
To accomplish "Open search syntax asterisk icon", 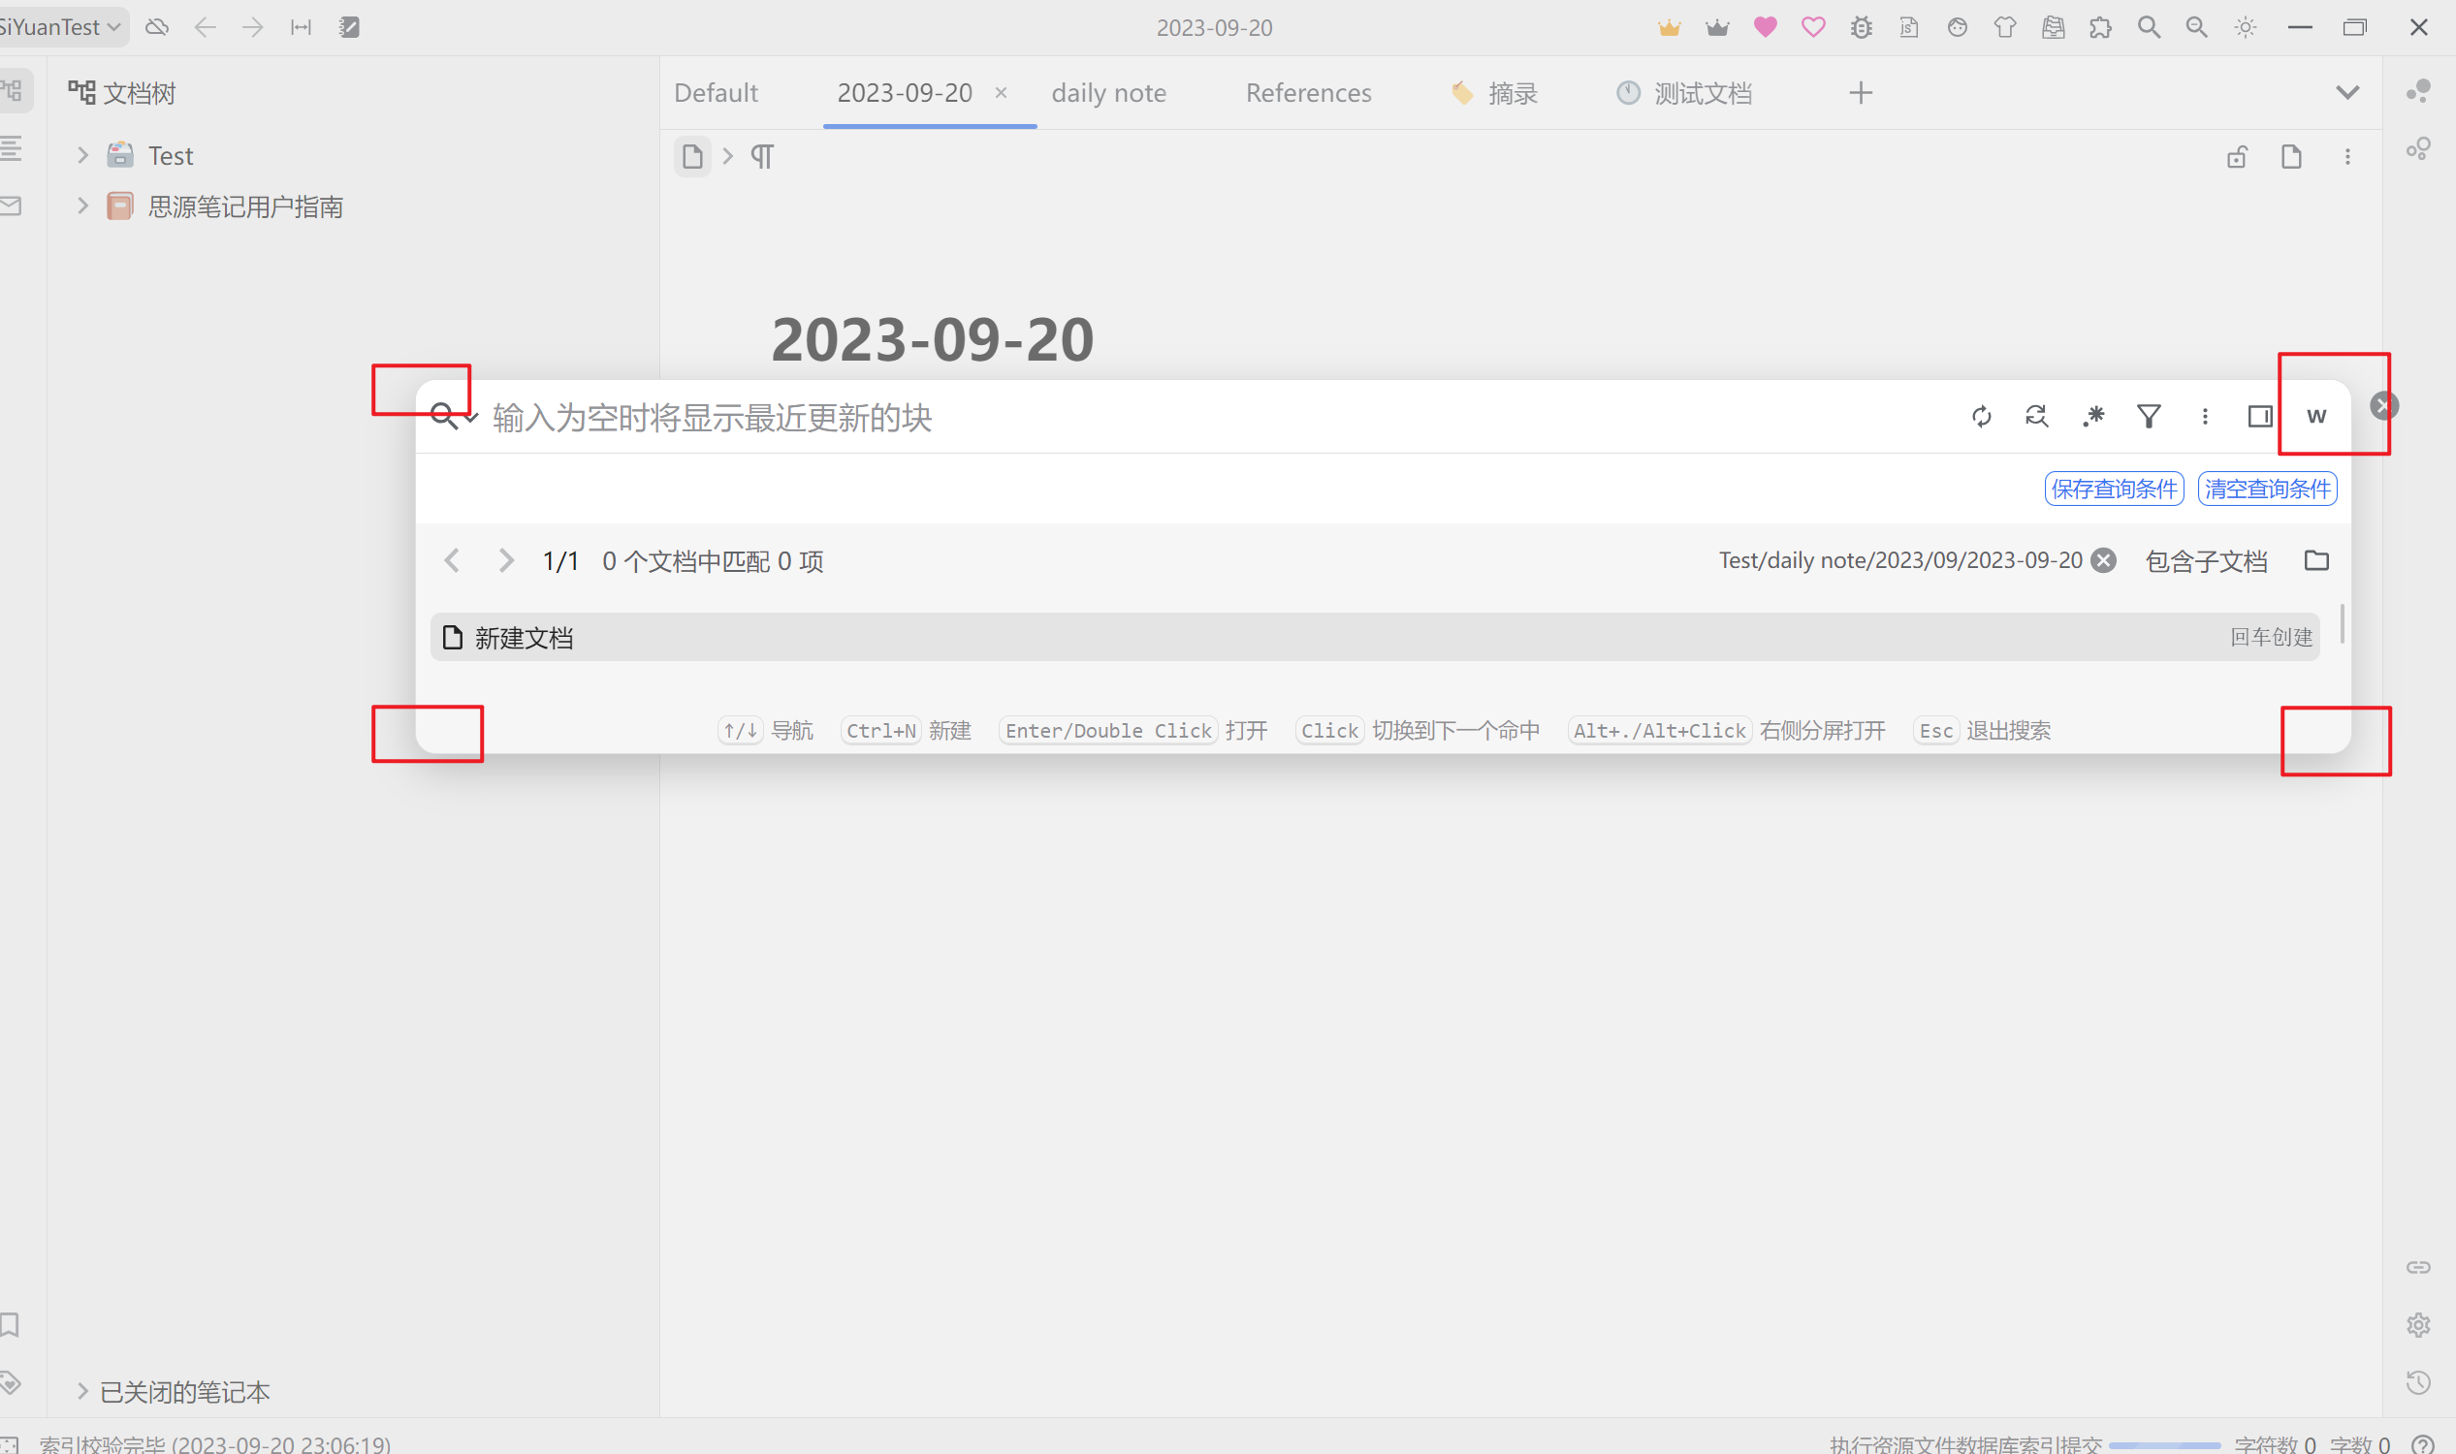I will (2092, 417).
